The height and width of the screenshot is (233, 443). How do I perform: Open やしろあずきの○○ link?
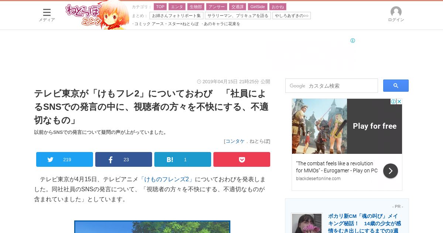(x=292, y=16)
